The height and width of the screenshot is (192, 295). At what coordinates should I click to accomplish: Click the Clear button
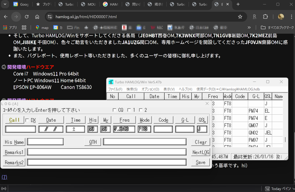(x=201, y=142)
